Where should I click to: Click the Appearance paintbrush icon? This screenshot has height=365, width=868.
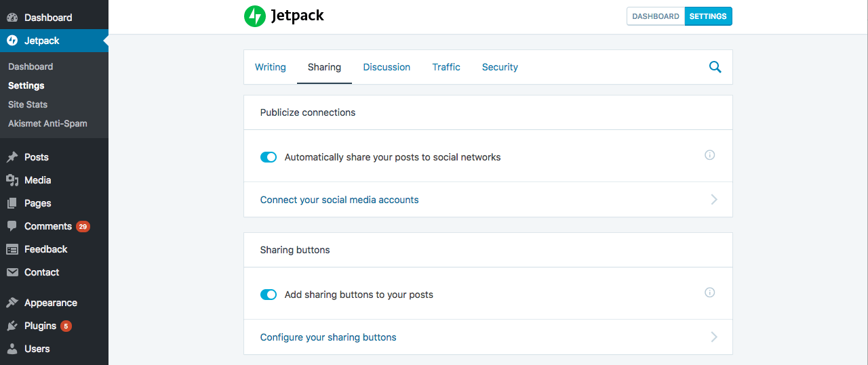click(x=12, y=303)
